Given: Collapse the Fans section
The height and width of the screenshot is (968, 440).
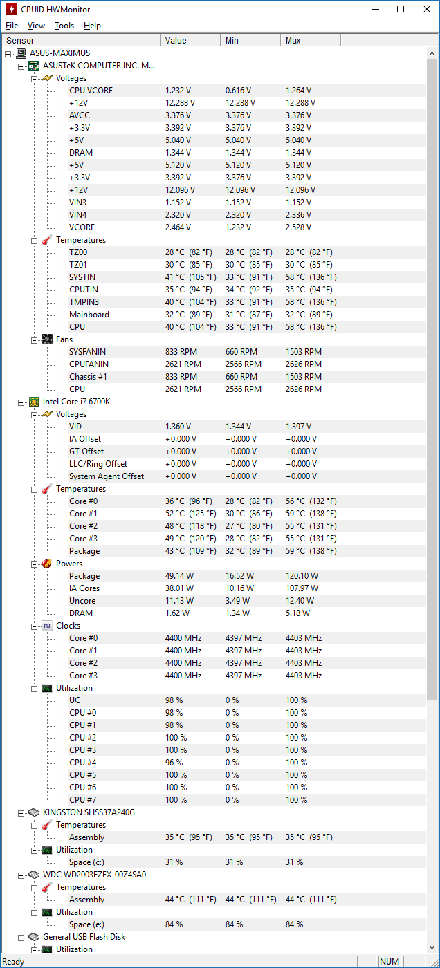Looking at the screenshot, I should (33, 339).
